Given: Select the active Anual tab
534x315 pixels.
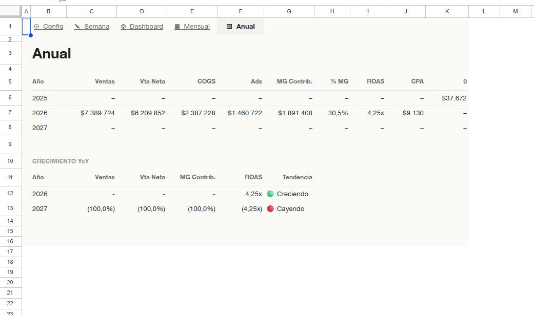Looking at the screenshot, I should (241, 27).
